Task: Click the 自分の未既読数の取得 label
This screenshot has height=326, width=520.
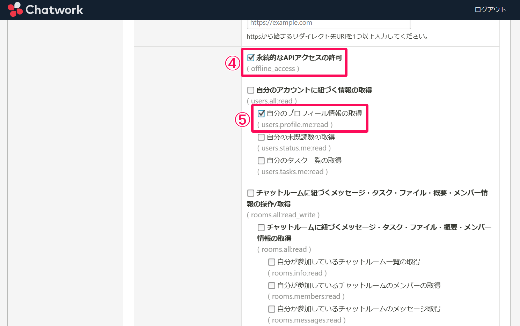Action: [x=301, y=137]
